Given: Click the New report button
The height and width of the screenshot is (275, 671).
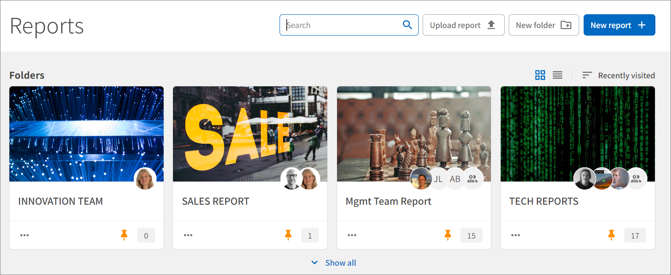Looking at the screenshot, I should pyautogui.click(x=619, y=25).
